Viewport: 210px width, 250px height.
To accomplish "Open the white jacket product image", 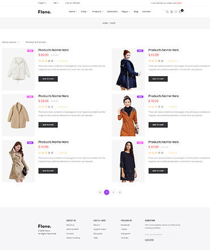I will (18, 69).
